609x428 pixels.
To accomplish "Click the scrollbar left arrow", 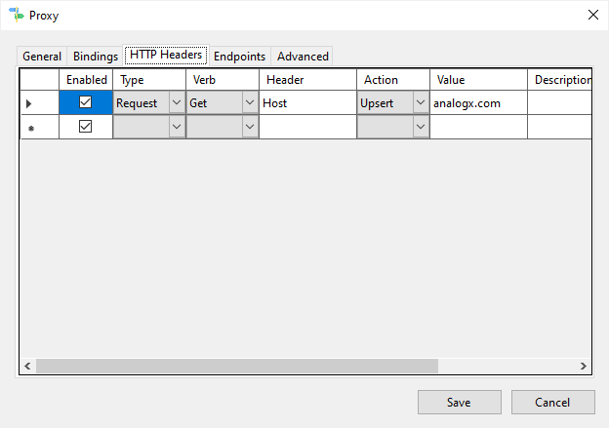I will pyautogui.click(x=27, y=366).
